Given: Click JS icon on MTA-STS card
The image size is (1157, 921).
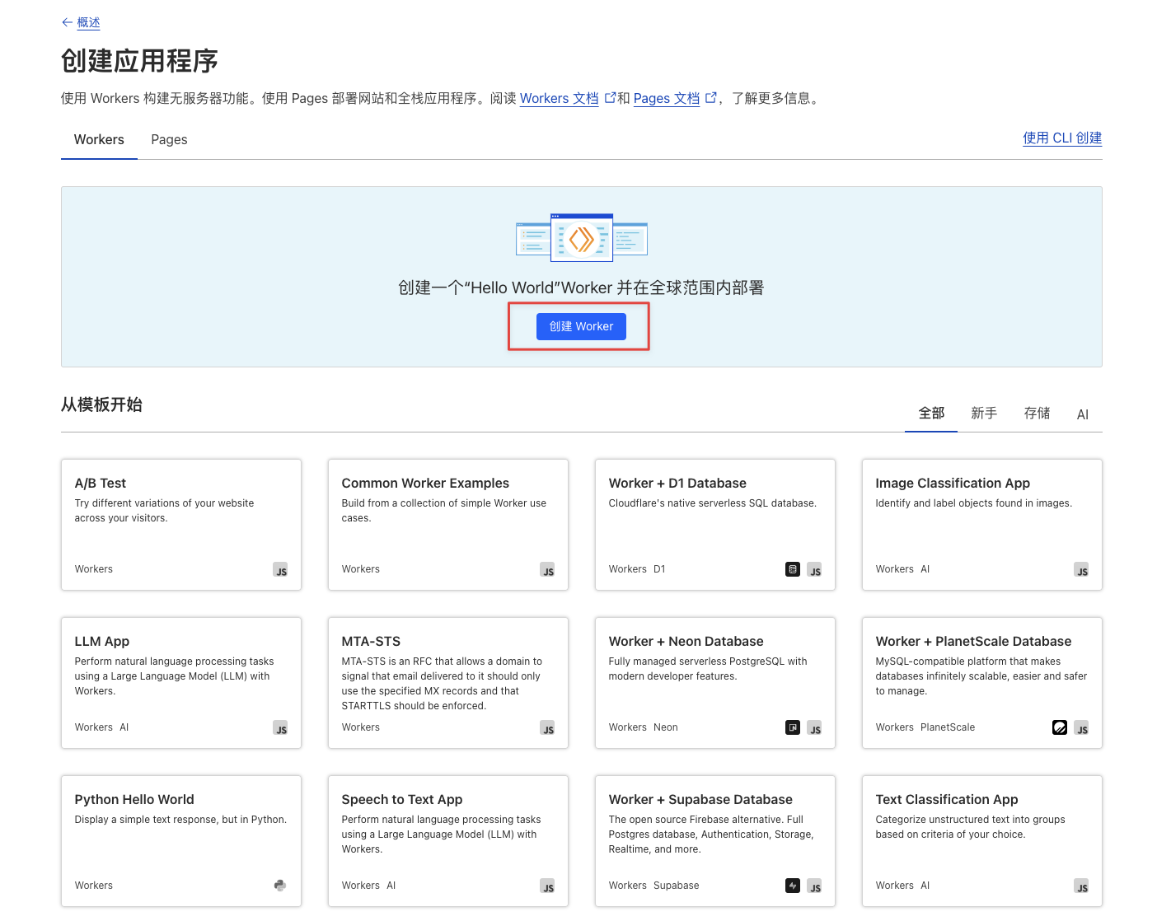Looking at the screenshot, I should 547,727.
